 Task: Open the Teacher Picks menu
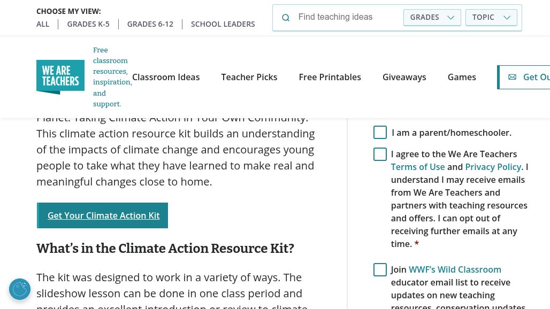click(249, 77)
